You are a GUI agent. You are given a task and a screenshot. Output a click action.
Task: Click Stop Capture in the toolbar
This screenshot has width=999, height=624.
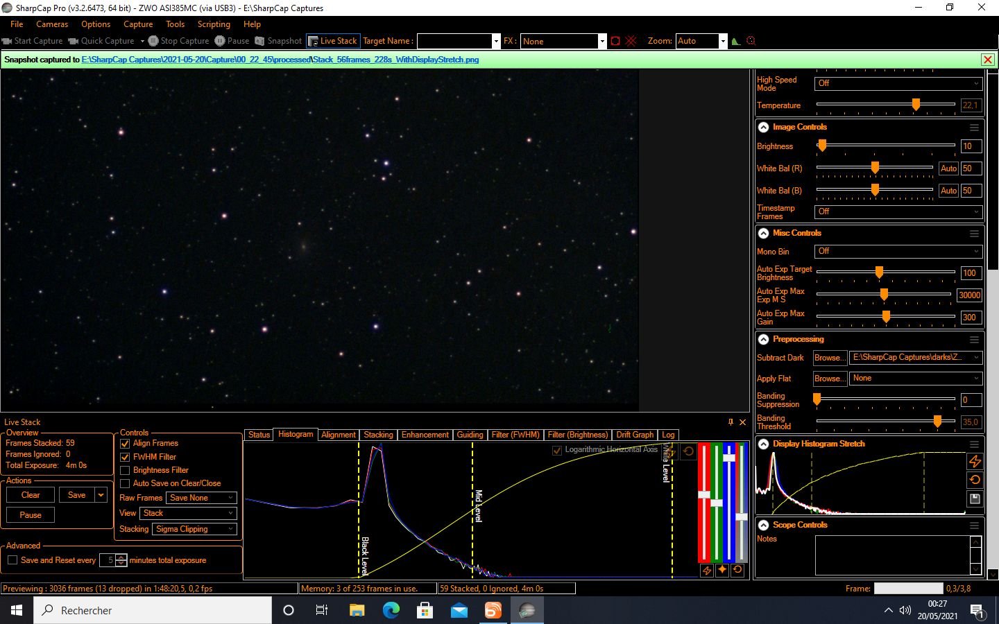coord(178,41)
